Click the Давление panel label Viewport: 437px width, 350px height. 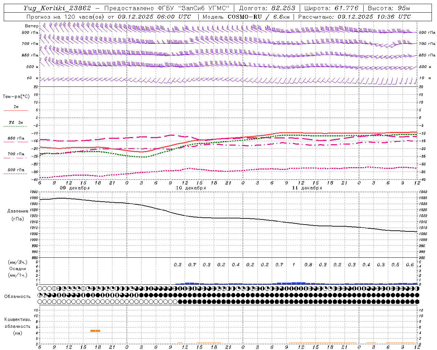tap(18, 211)
